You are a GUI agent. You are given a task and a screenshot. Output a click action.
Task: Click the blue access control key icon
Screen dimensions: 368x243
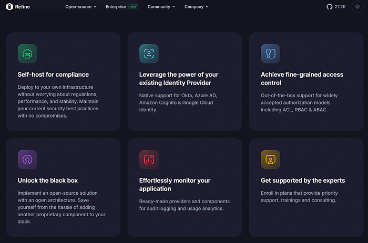click(x=271, y=54)
